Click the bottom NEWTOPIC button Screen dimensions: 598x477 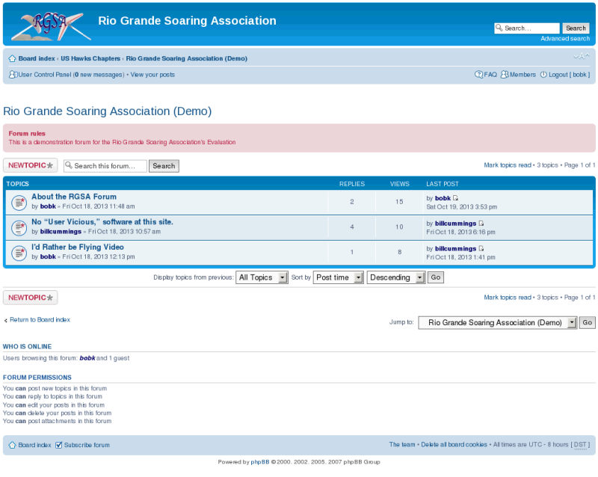click(31, 298)
